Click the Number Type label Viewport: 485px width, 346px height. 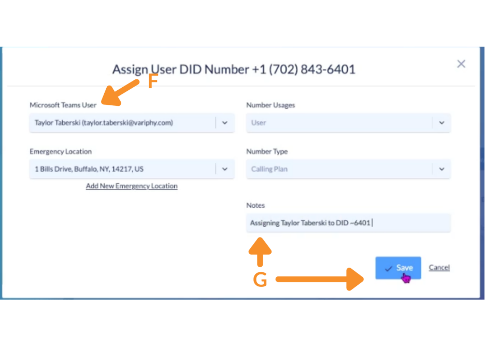[x=267, y=151]
